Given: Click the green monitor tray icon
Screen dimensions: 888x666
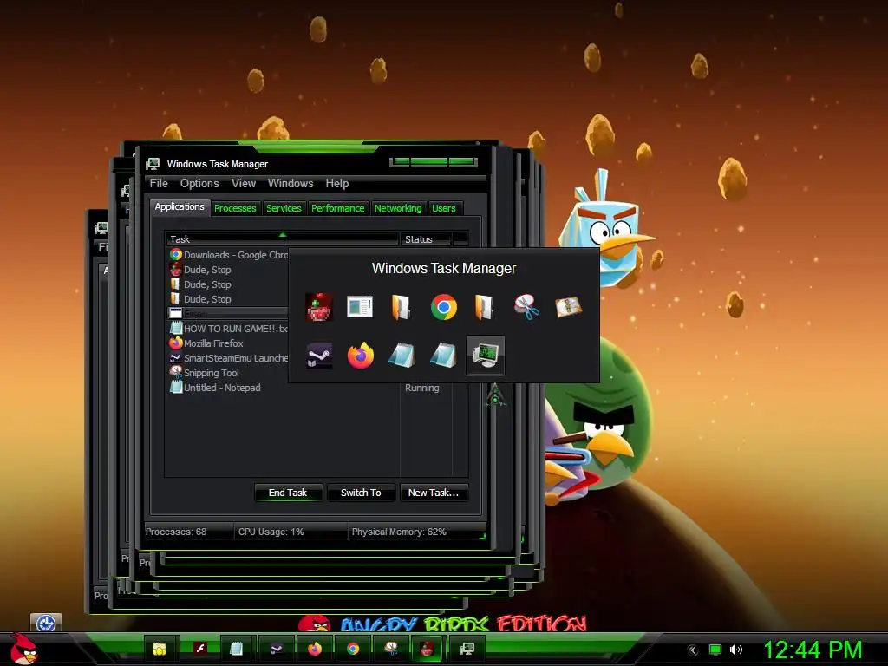Looking at the screenshot, I should tap(715, 650).
